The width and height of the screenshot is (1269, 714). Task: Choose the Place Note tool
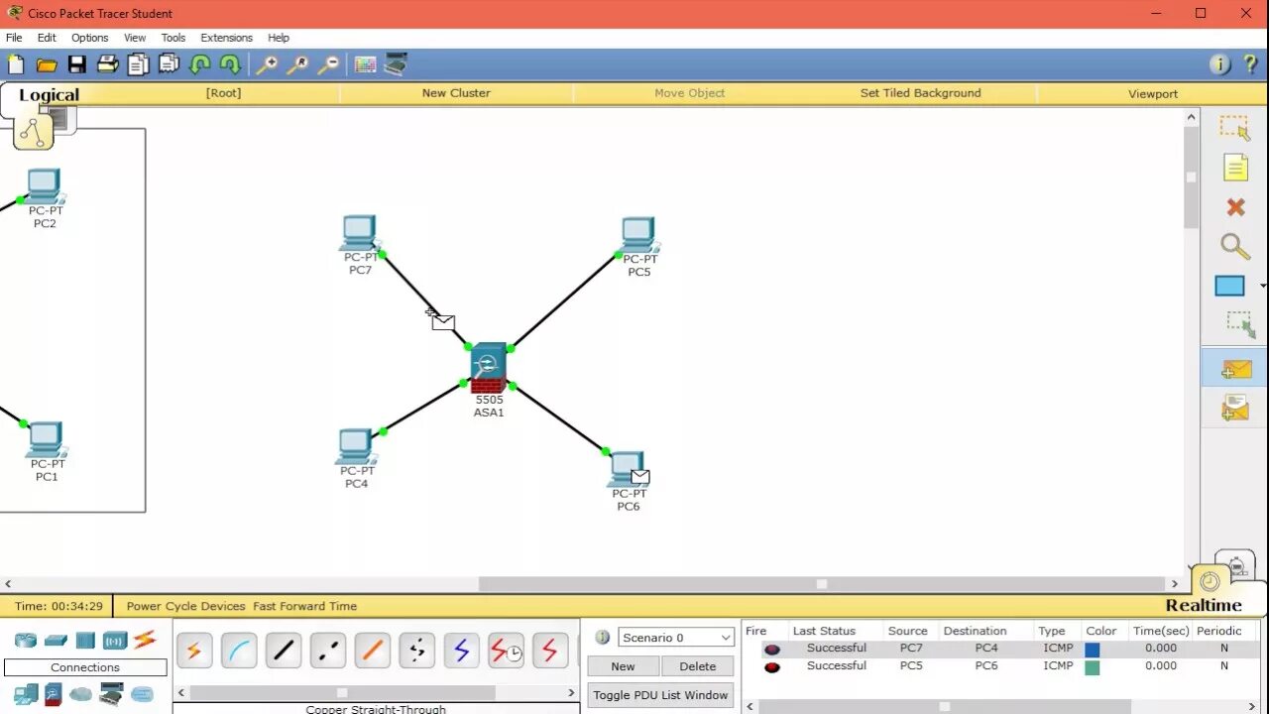(1234, 168)
